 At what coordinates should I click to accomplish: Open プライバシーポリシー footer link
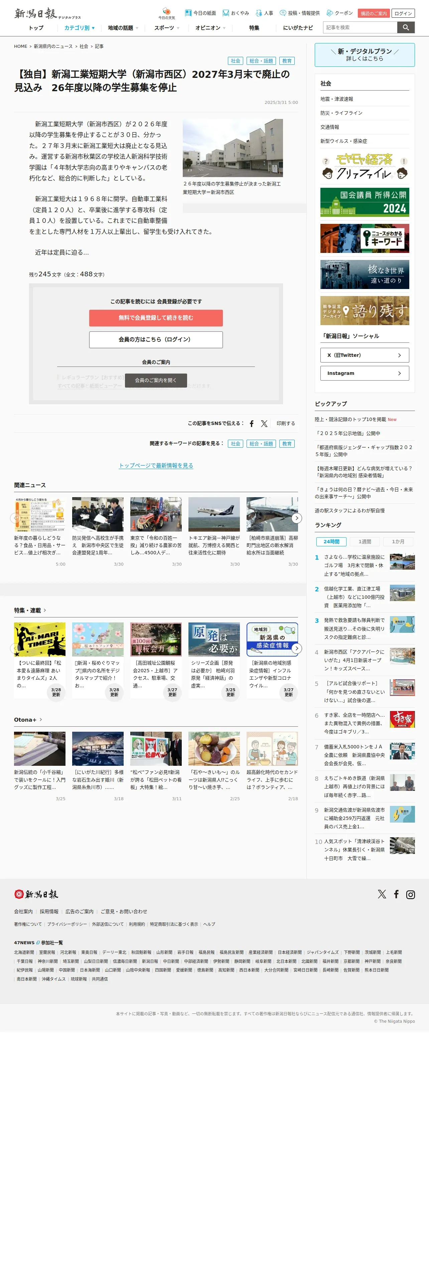coord(67,924)
